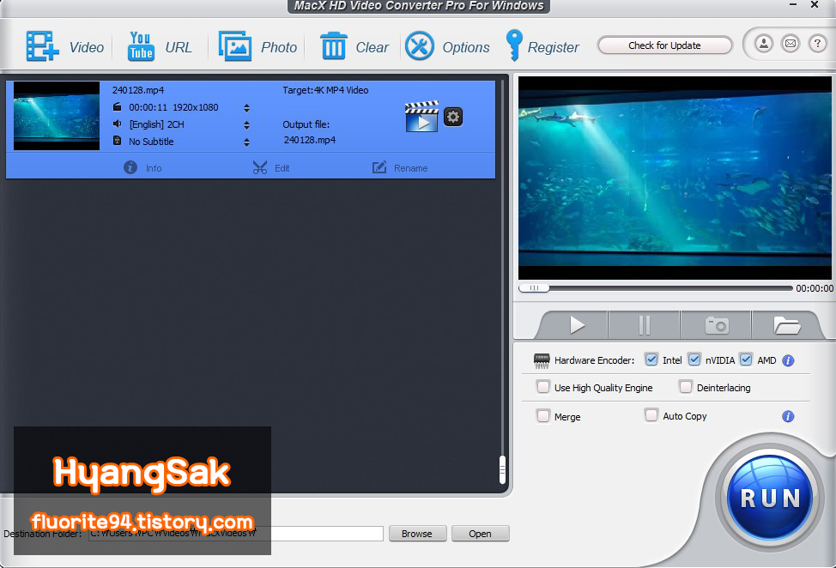Click the Register toolbar label
Screen dimensions: 836x568
coord(553,47)
